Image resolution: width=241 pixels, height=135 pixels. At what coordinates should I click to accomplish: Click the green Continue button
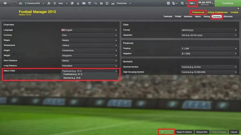pos(228,3)
